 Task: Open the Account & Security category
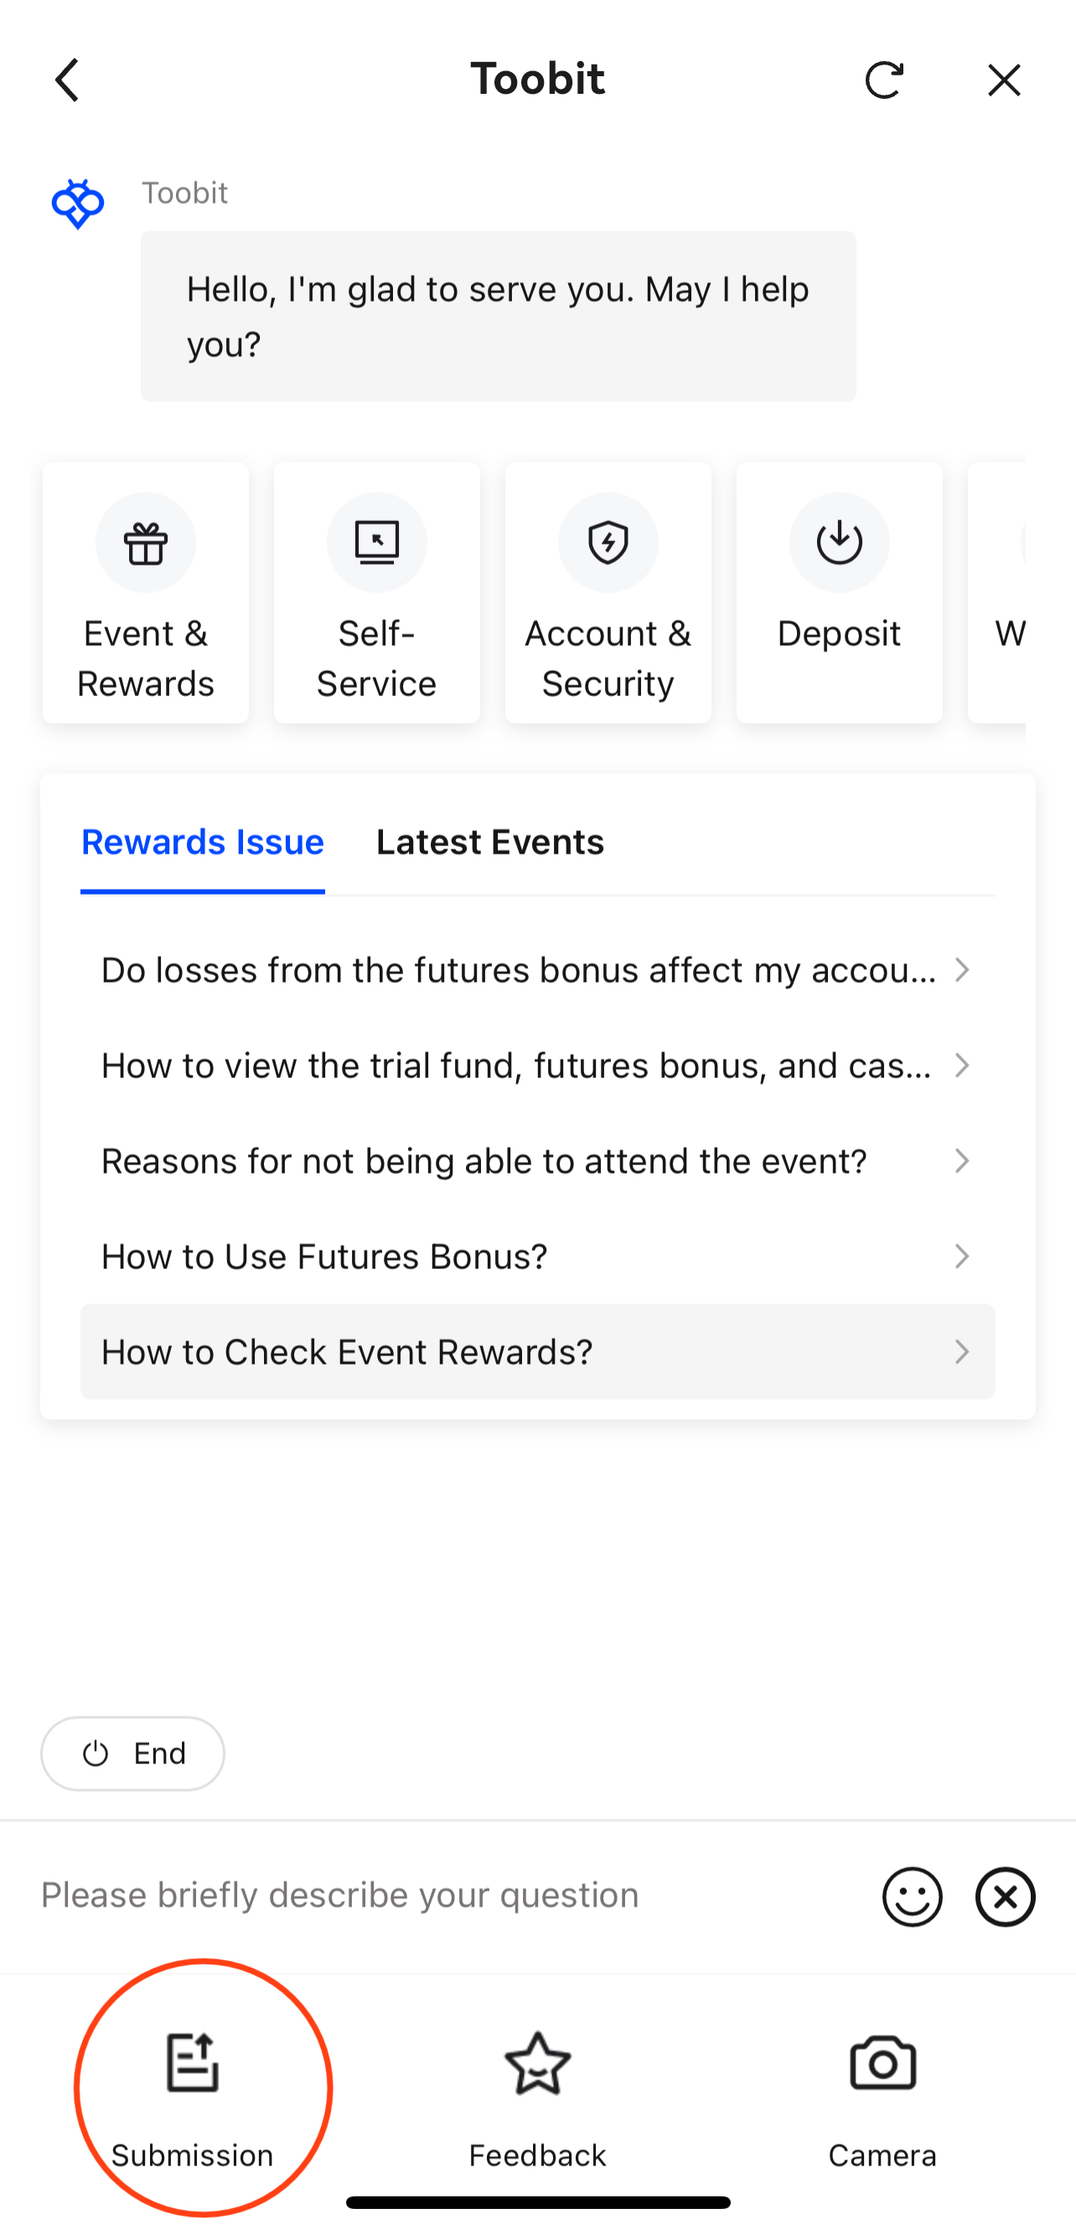(x=608, y=593)
